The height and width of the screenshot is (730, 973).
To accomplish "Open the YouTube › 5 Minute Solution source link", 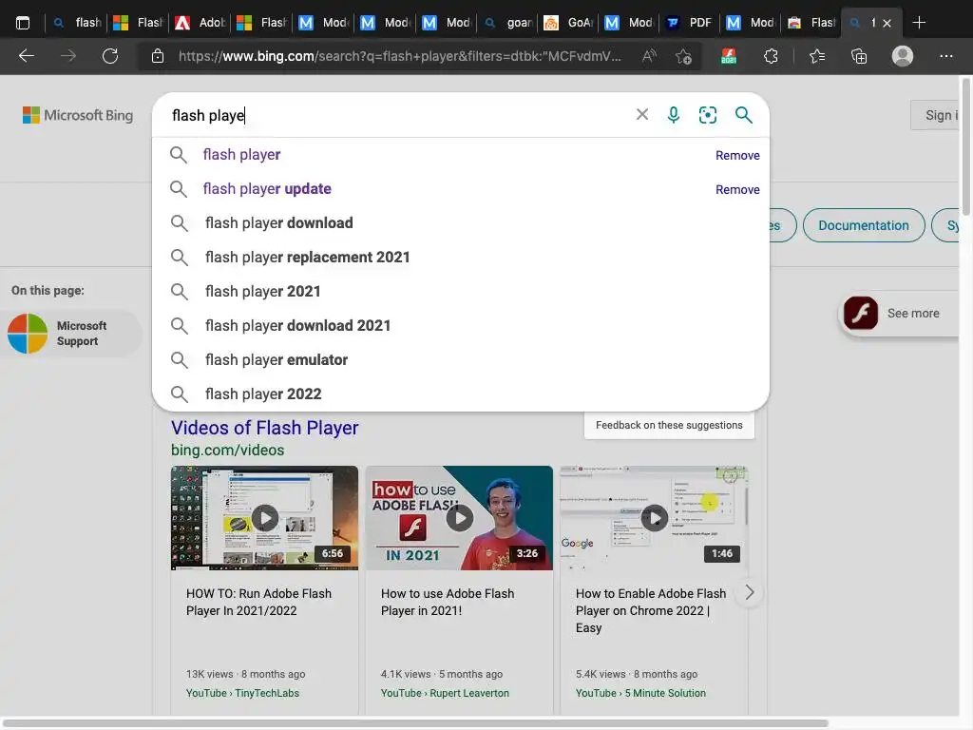I will (x=640, y=693).
